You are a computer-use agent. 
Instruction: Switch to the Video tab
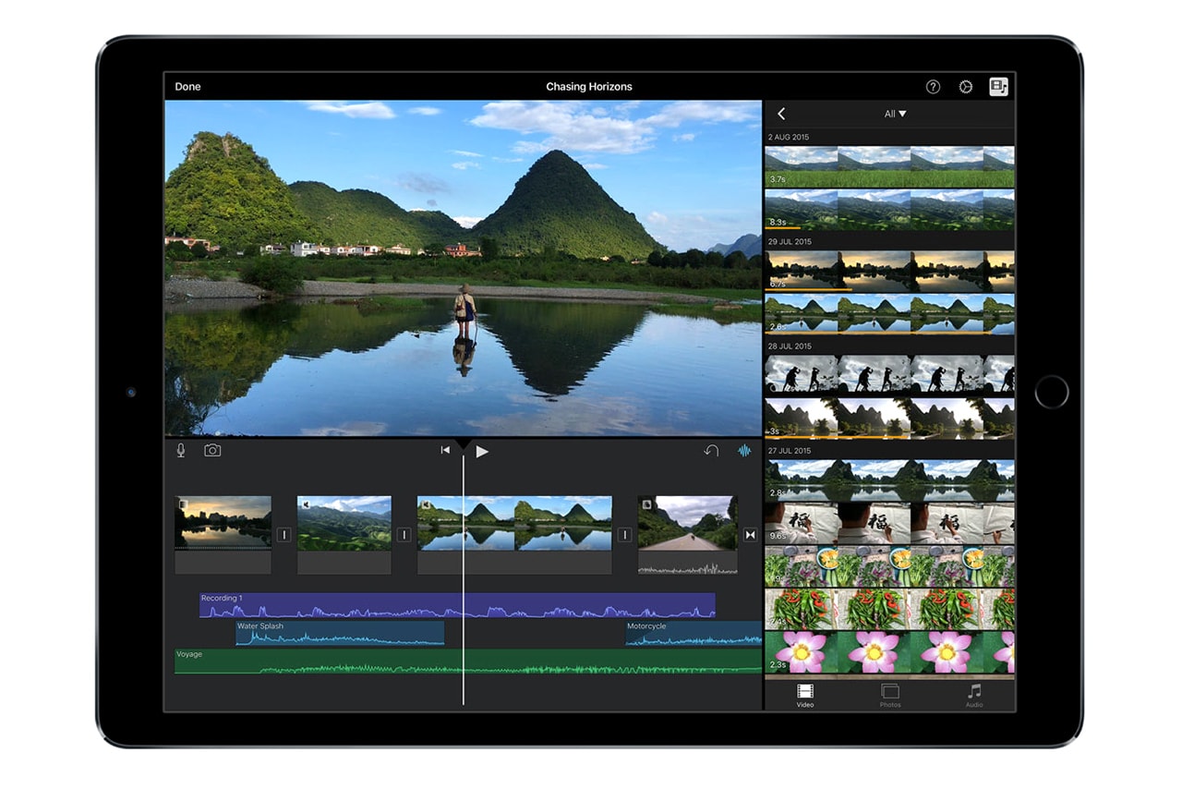(805, 696)
